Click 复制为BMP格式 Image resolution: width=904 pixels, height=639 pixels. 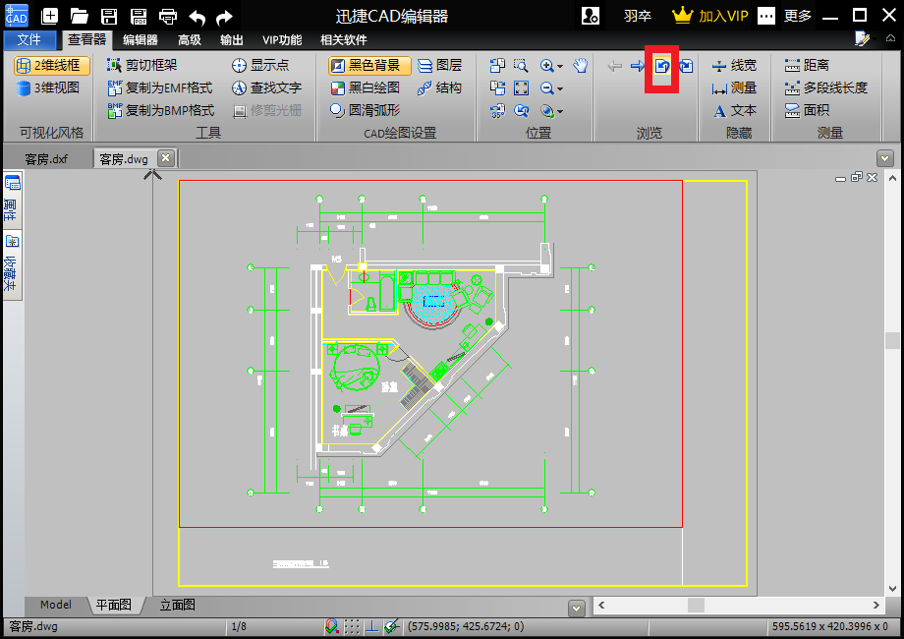tap(161, 110)
